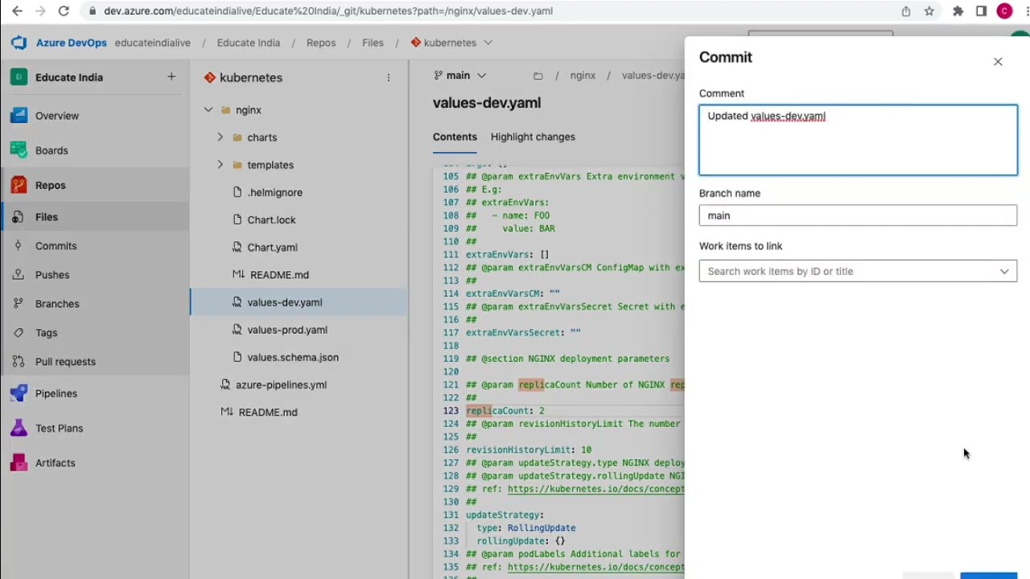Close the Commit panel

[998, 62]
